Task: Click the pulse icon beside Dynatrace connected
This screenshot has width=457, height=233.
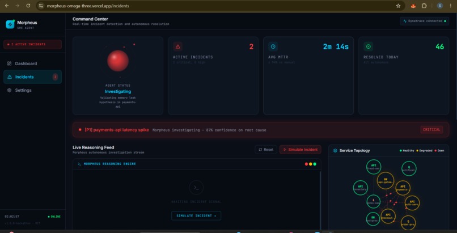Action: click(405, 21)
